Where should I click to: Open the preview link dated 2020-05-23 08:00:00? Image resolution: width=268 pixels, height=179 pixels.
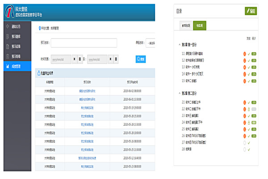pos(87,166)
